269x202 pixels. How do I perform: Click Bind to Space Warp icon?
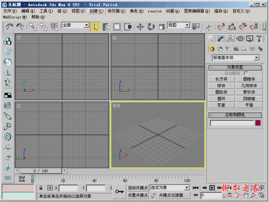pos(55,27)
